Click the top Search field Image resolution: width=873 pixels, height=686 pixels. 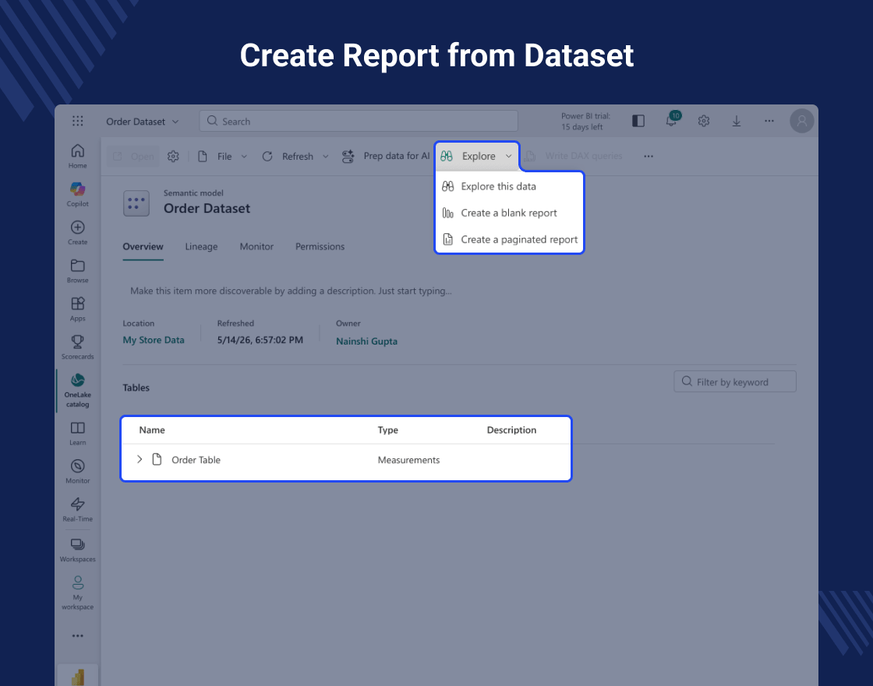coord(359,121)
